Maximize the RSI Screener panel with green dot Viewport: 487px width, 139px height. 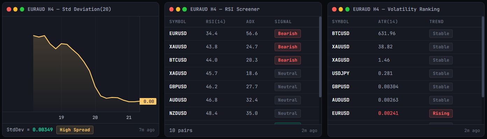[x=185, y=9]
